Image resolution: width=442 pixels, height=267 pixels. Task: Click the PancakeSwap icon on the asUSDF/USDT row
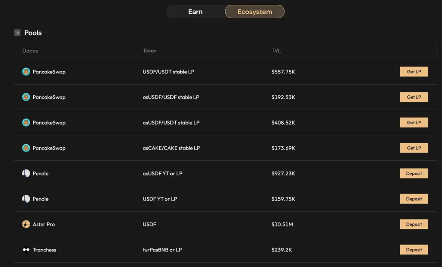(x=26, y=122)
